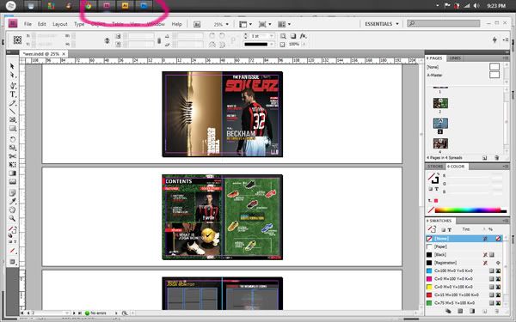Toggle constrain proportions link icon
Screen dimensions: 516x322
[107, 40]
